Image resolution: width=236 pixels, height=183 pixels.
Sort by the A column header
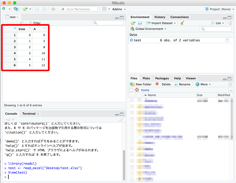(39, 29)
